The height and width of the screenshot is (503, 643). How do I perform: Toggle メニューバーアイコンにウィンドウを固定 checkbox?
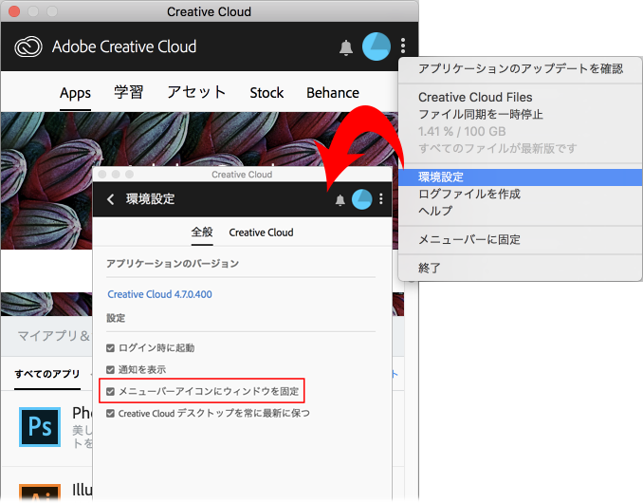coord(110,391)
